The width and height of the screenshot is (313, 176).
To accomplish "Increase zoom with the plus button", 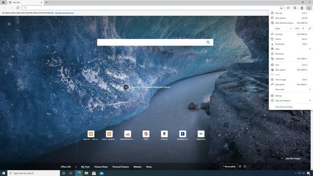I will (303, 28).
